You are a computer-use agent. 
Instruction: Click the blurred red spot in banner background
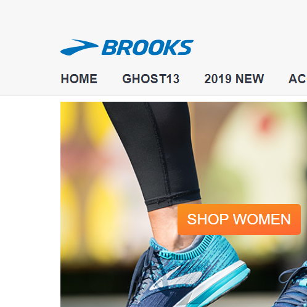click(264, 123)
